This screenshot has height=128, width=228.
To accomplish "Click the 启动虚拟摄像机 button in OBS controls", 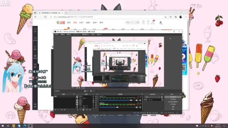I will [173, 102].
